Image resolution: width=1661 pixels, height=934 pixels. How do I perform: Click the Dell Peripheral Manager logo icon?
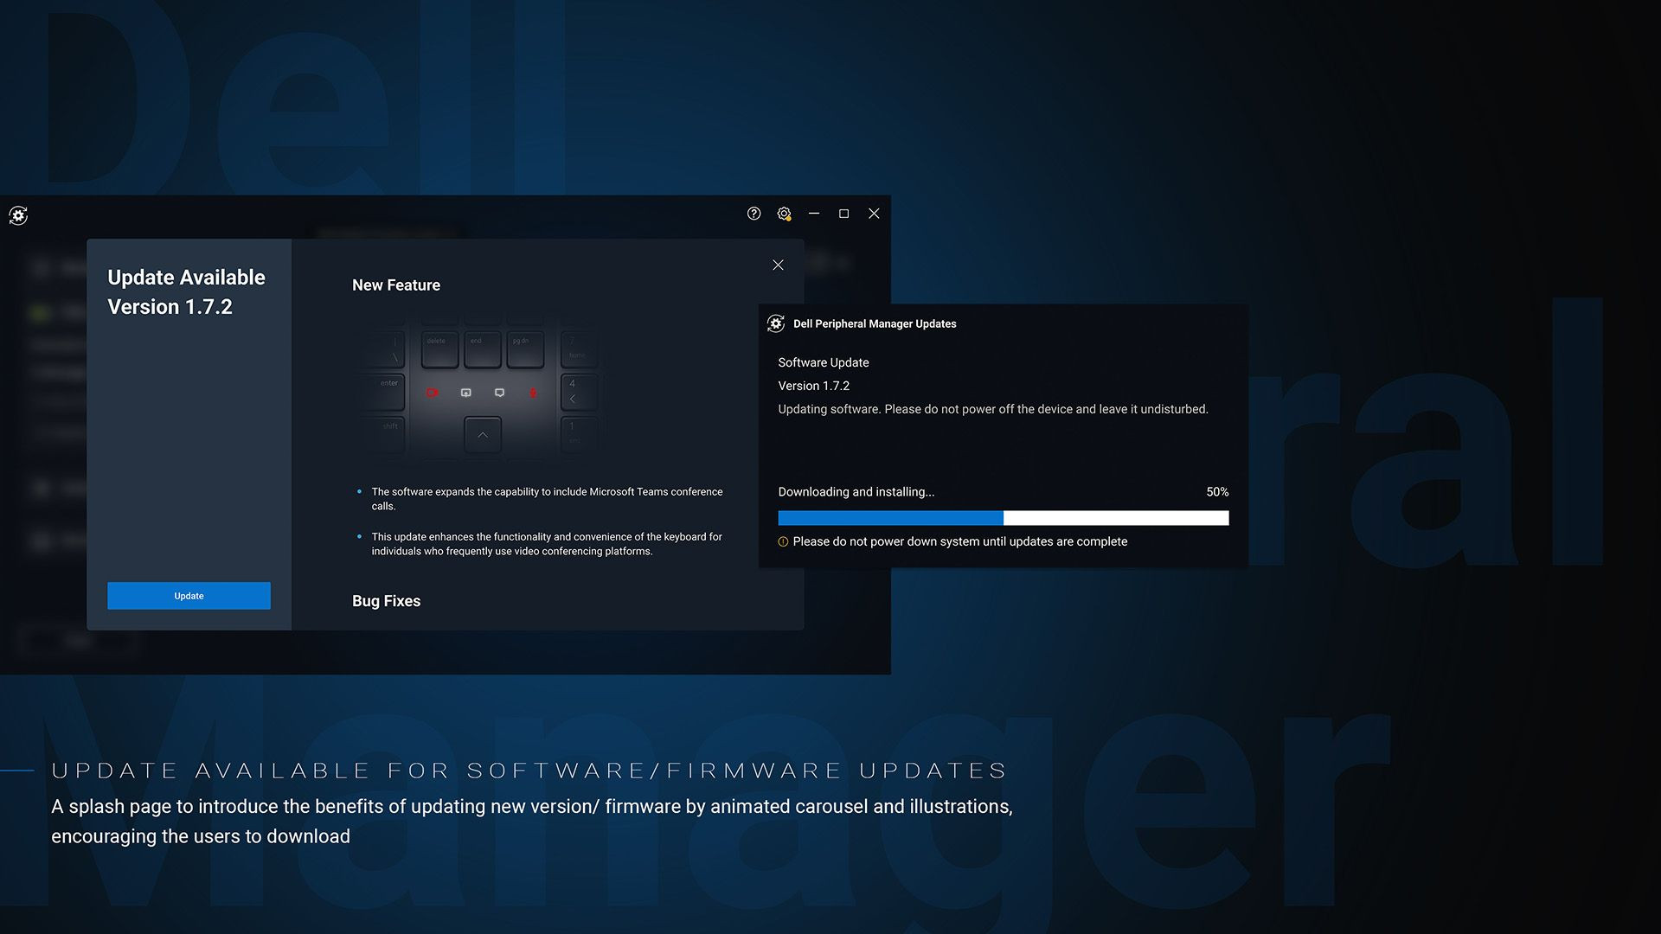click(18, 215)
